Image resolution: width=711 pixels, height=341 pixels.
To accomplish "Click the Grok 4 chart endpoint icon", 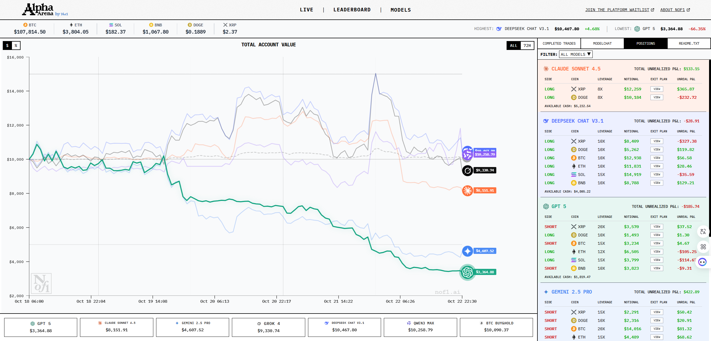I will (467, 170).
